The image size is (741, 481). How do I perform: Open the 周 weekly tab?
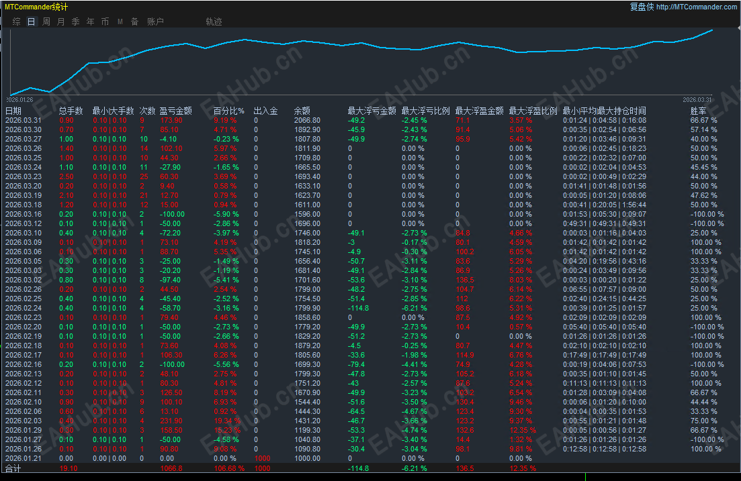pyautogui.click(x=46, y=21)
